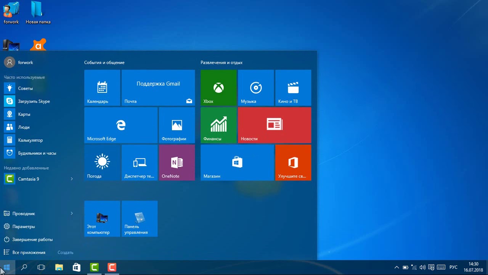The height and width of the screenshot is (275, 488).
Task: Switch input language РУС
Action: (x=453, y=267)
